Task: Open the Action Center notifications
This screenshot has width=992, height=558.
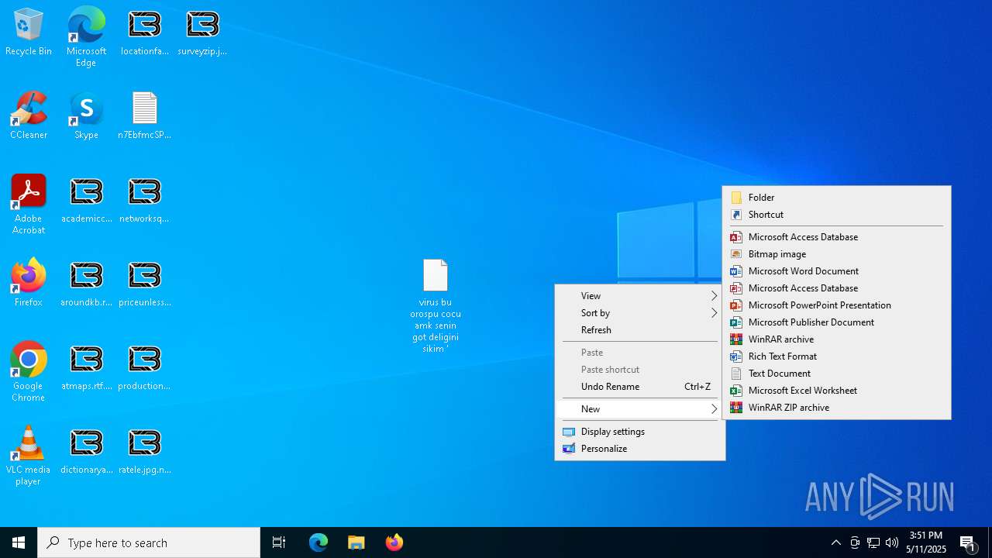Action: pyautogui.click(x=968, y=542)
